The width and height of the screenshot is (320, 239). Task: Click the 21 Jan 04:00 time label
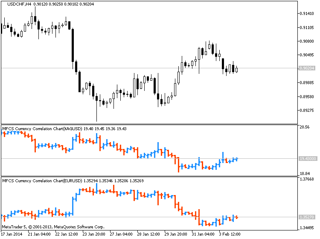[40, 234]
